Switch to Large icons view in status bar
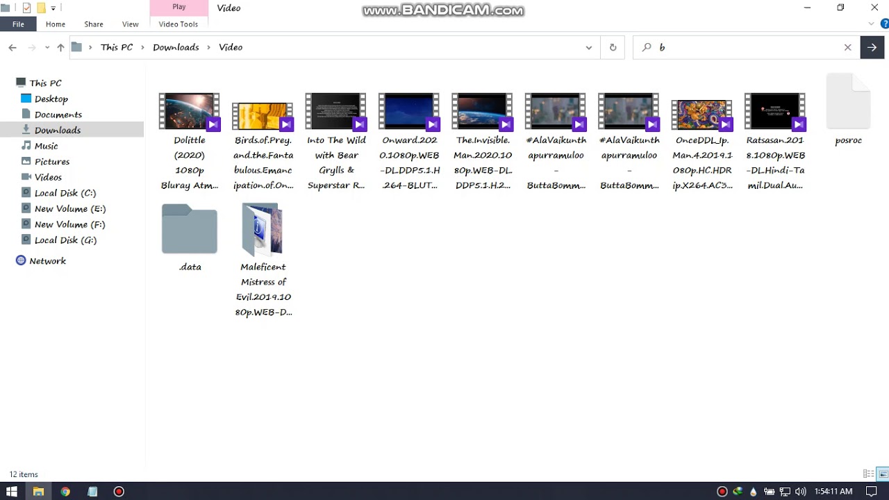The height and width of the screenshot is (500, 889). [x=883, y=474]
